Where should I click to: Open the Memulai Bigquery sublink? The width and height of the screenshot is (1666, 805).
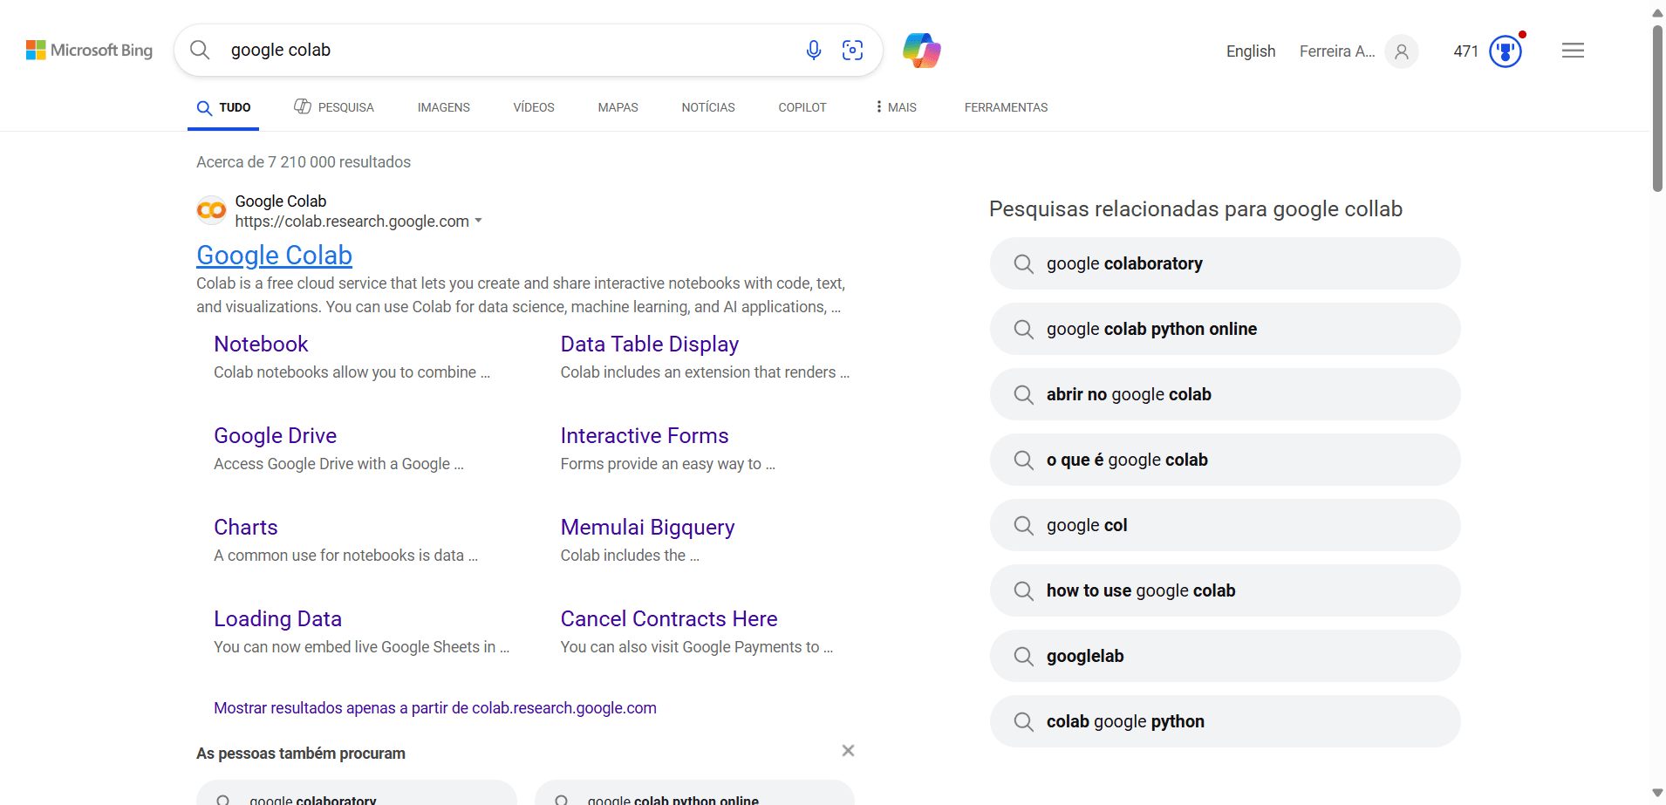click(x=648, y=528)
